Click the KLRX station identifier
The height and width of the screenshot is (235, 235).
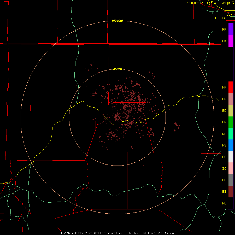pos(134,233)
